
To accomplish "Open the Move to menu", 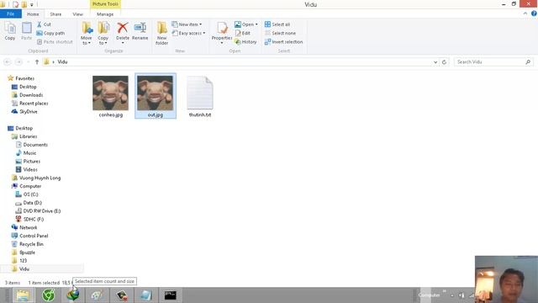I will [87, 34].
